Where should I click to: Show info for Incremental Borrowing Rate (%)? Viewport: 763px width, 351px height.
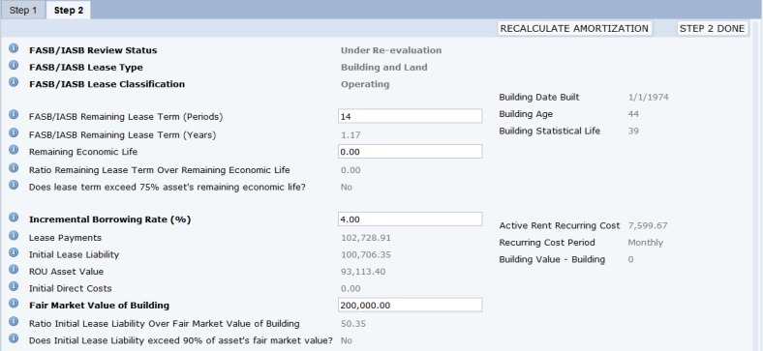[14, 218]
